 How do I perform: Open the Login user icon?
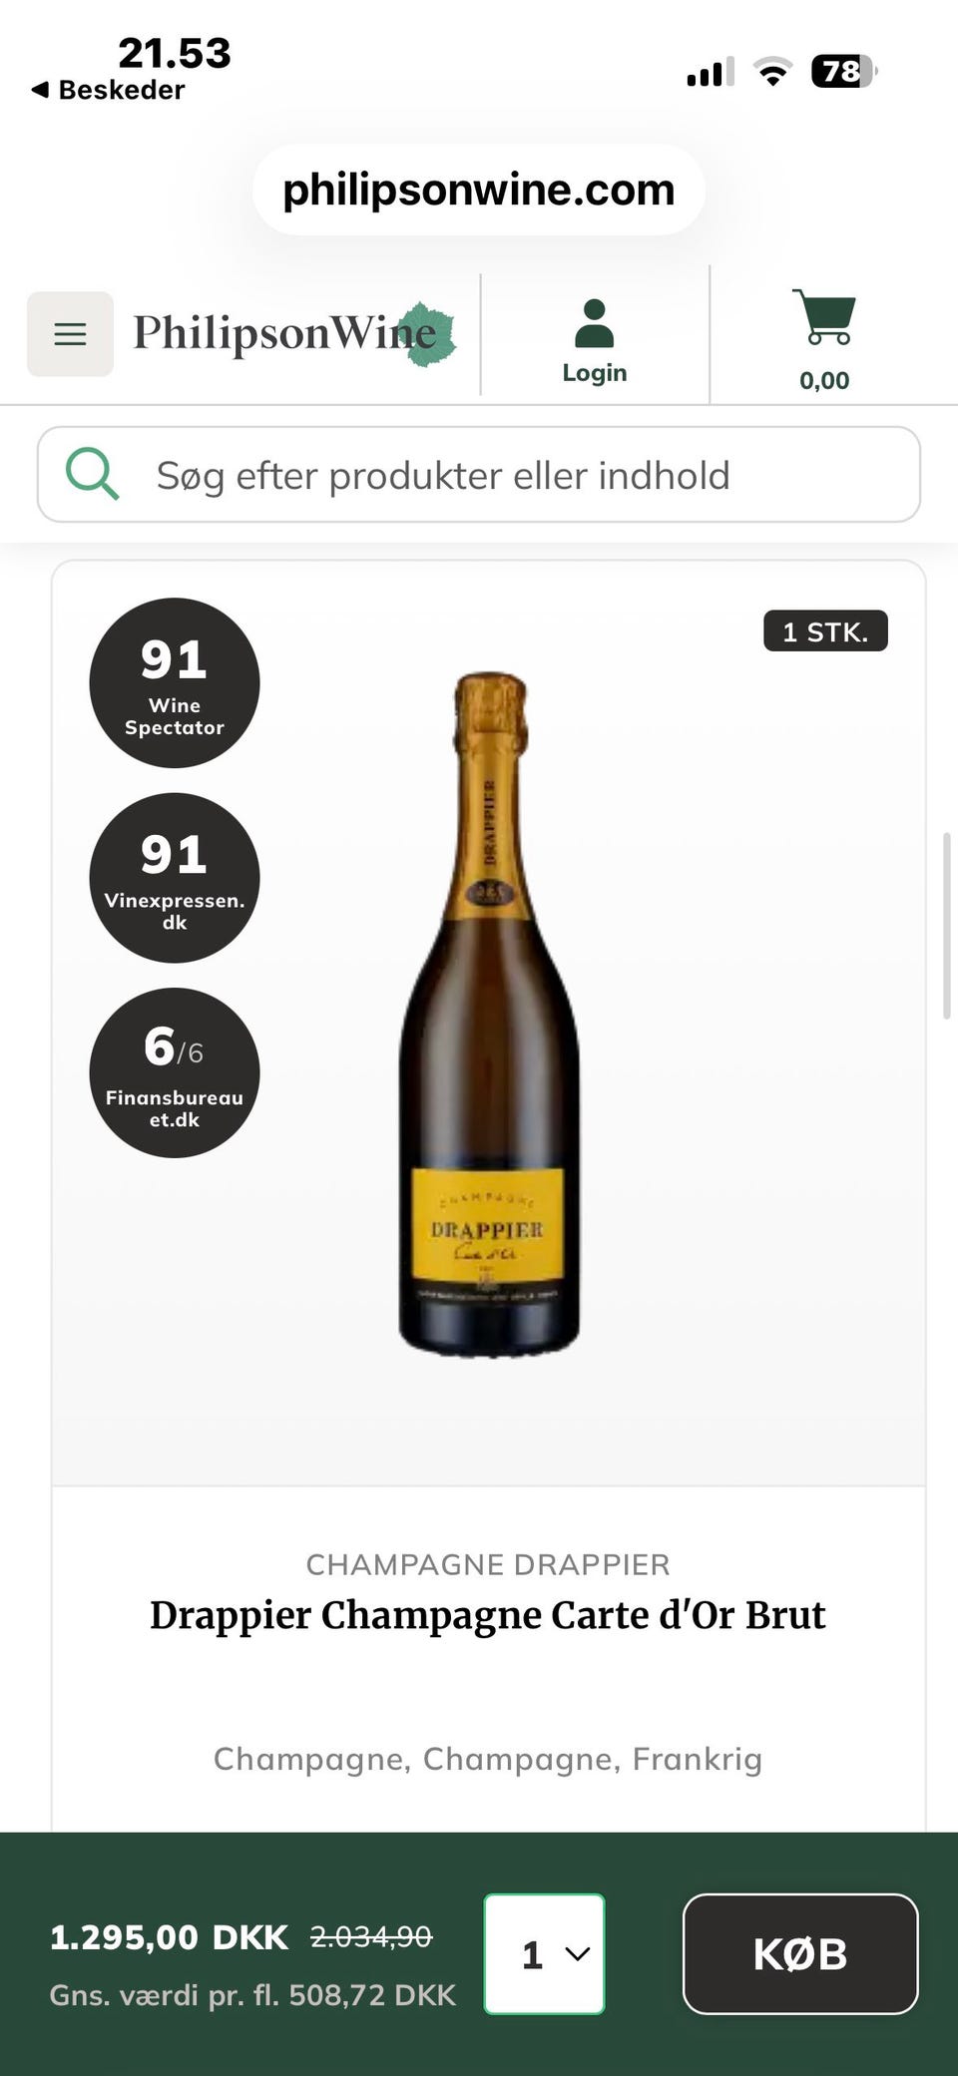point(594,340)
